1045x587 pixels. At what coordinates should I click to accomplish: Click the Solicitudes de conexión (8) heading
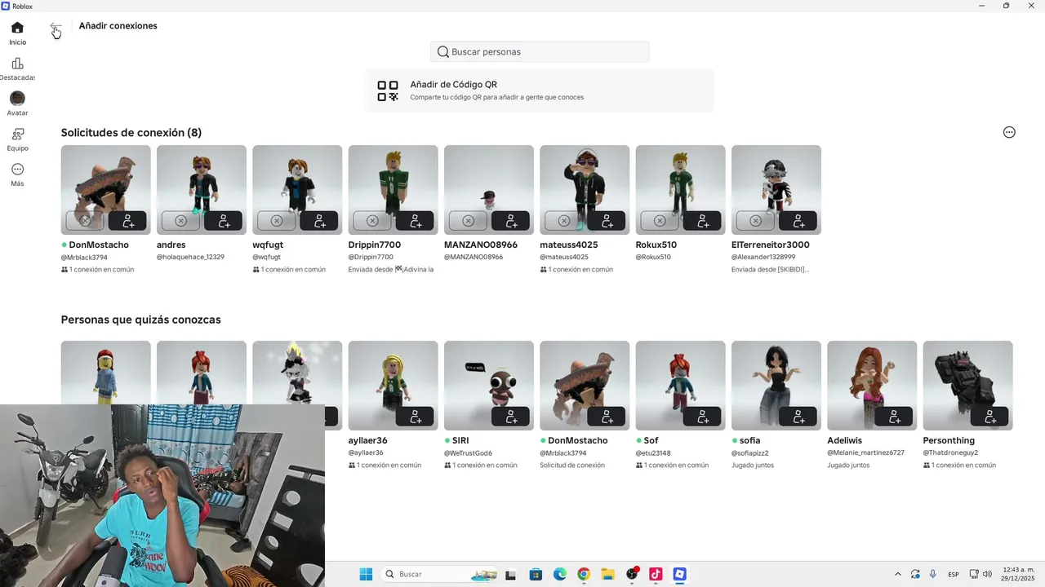(131, 132)
